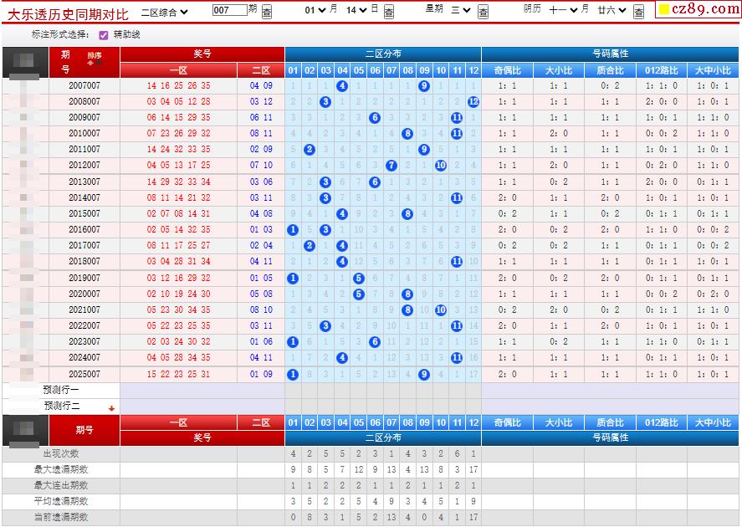Click blue ball 12 in row 2008007
Screen dimensions: 742x527
pyautogui.click(x=473, y=101)
